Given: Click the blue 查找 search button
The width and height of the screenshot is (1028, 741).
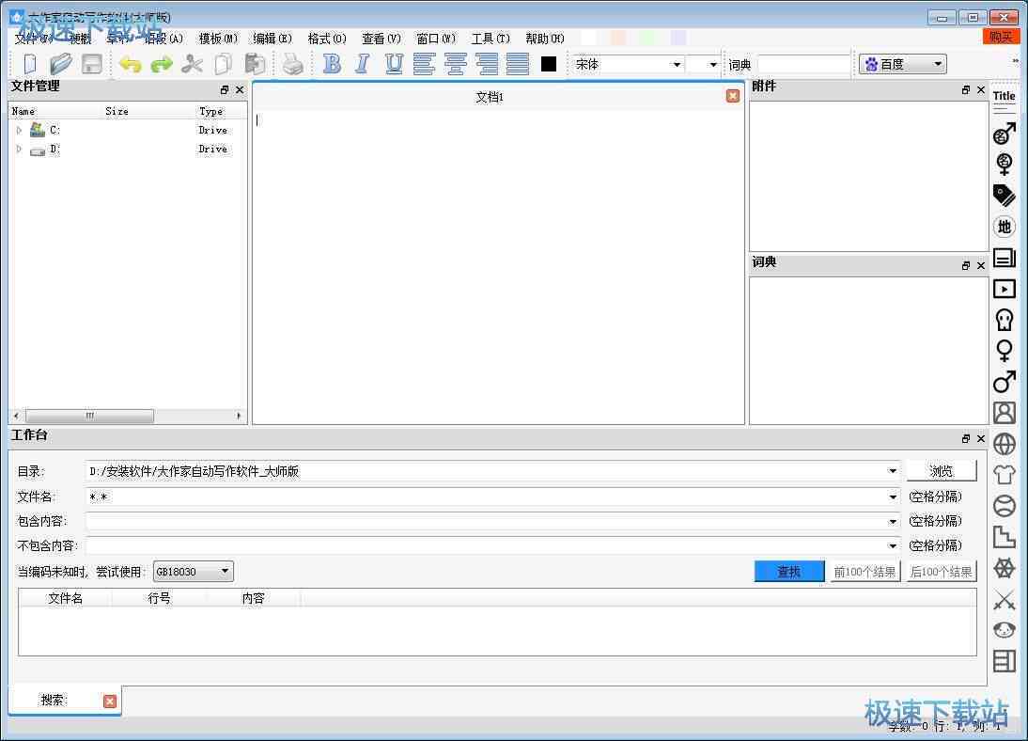Looking at the screenshot, I should tap(789, 572).
